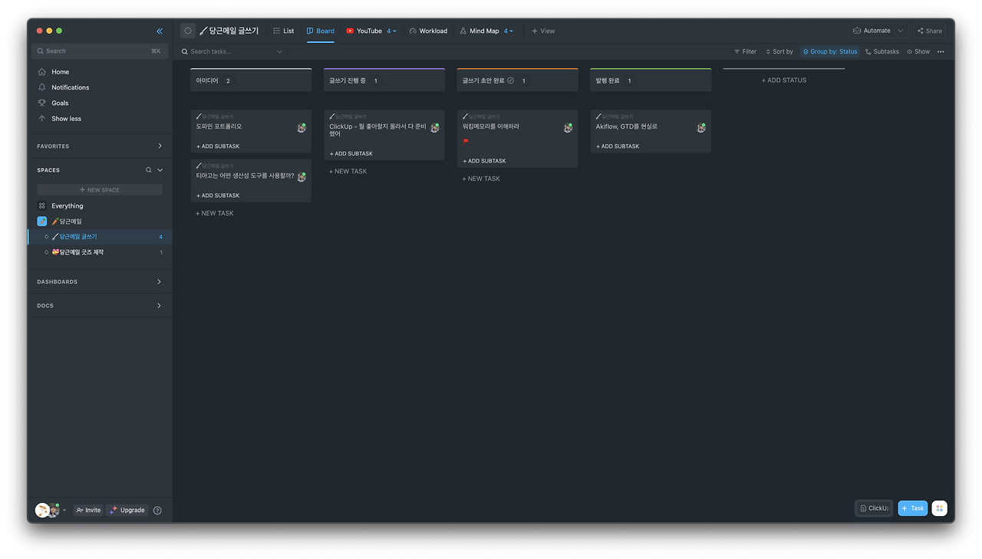Switch to the Mind Map view tab
982x559 pixels.
pos(479,31)
